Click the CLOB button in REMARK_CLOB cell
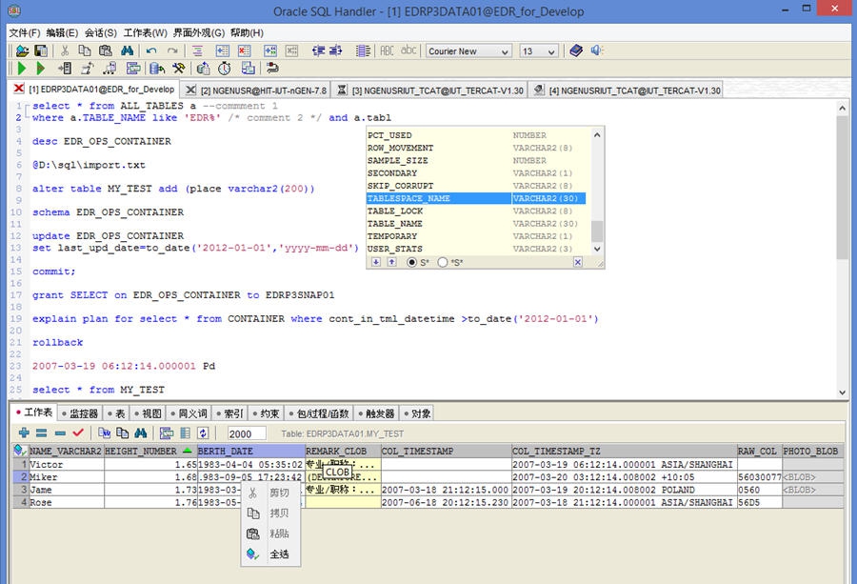The width and height of the screenshot is (857, 584). tap(338, 473)
